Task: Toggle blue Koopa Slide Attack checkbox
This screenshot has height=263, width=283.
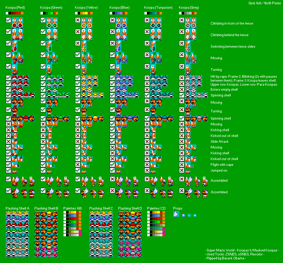Action: [x=112, y=142]
